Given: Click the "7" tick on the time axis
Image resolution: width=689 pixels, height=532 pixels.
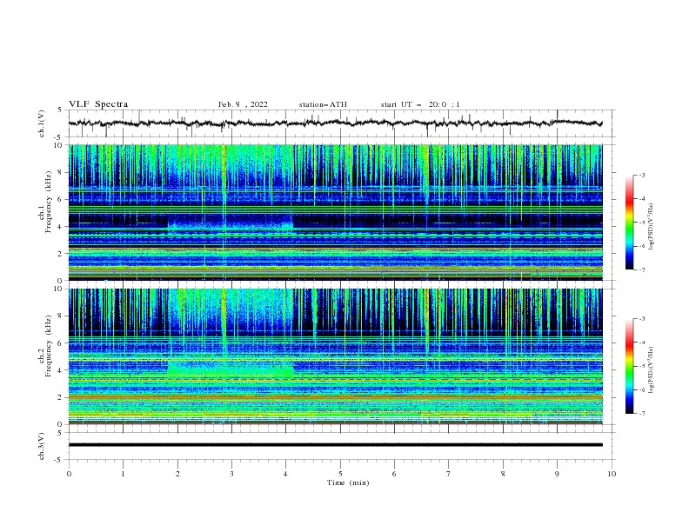Looking at the screenshot, I should click(x=449, y=474).
